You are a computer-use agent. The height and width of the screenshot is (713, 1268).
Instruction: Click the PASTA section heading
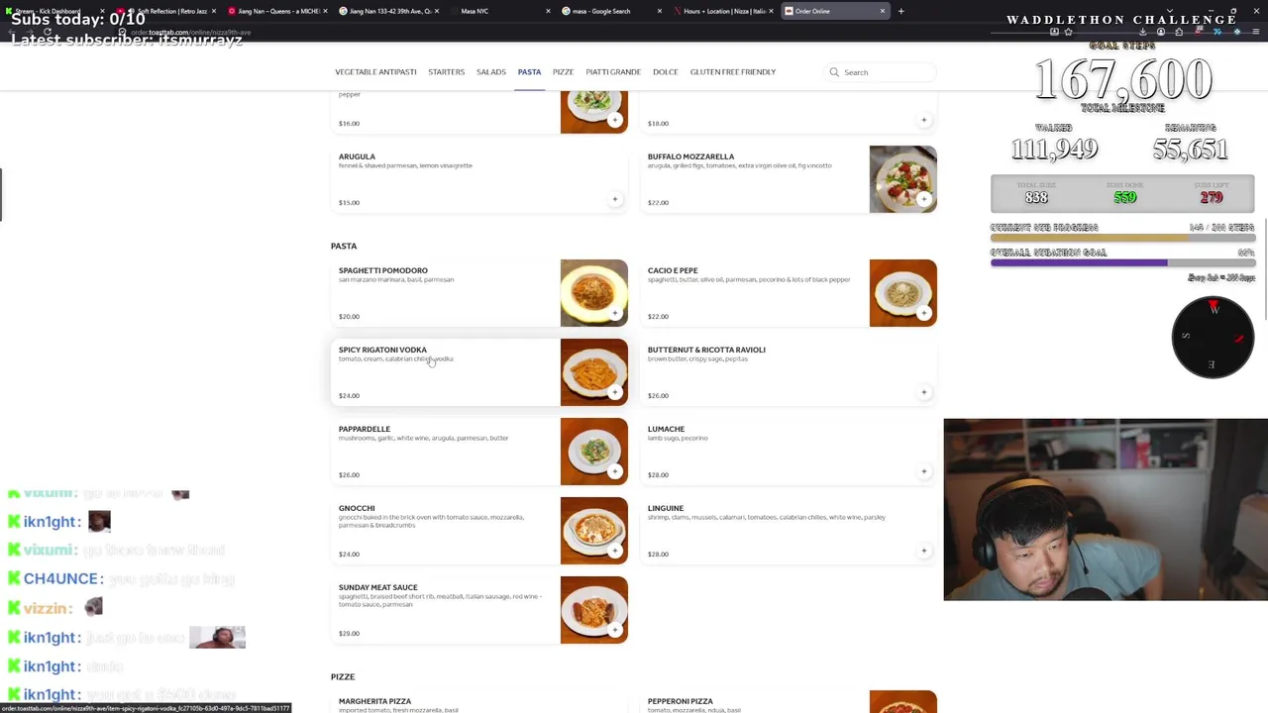344,246
